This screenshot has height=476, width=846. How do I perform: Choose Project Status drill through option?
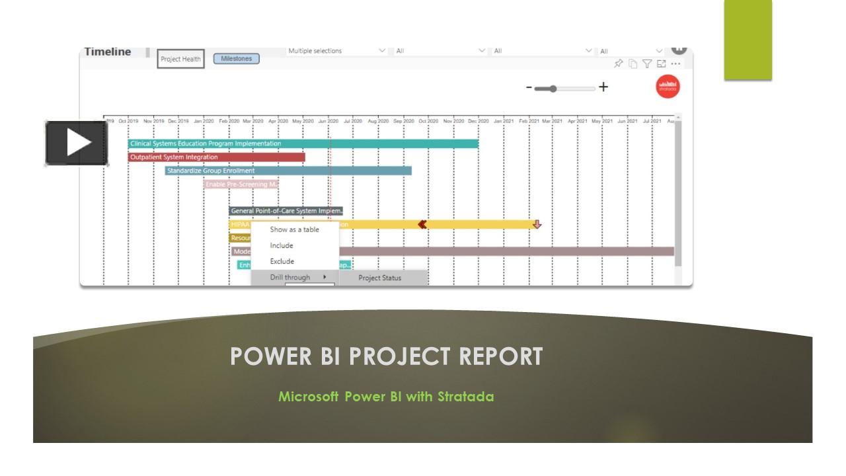click(381, 278)
